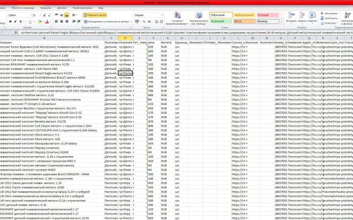353x220 pixels.
Task: Toggle bold formatting
Action: pyautogui.click(x=11, y=22)
